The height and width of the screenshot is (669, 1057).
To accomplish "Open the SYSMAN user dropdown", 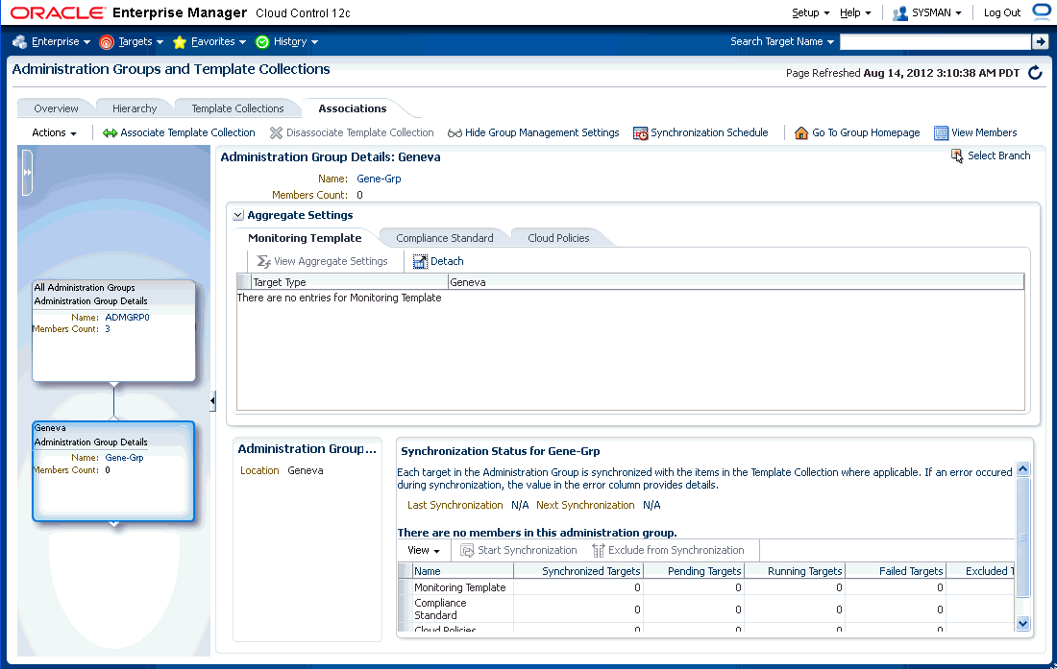I will coord(936,12).
